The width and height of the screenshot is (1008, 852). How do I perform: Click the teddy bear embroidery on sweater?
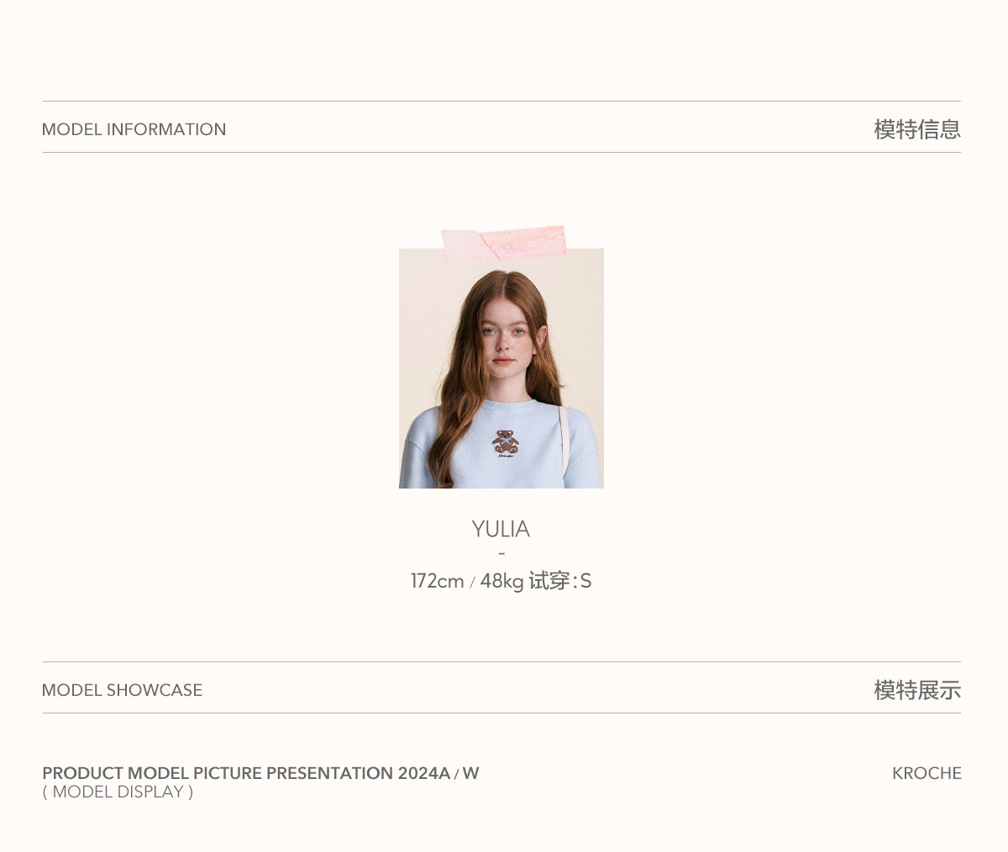click(x=505, y=444)
